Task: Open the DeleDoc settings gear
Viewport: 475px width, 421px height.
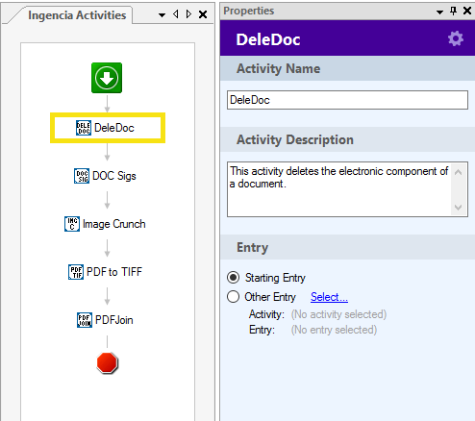Action: point(456,39)
